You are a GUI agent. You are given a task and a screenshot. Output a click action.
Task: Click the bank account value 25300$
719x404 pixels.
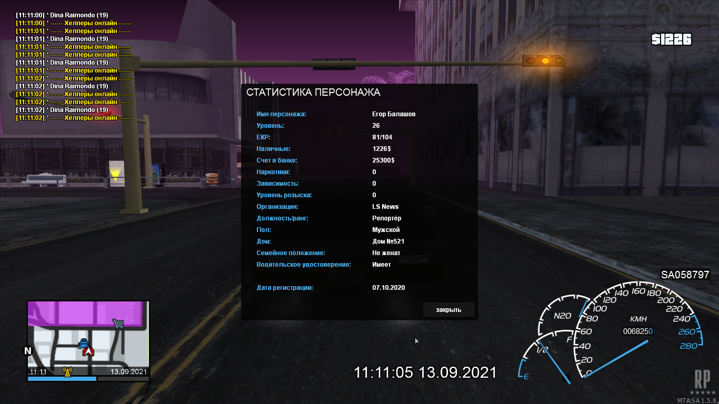coord(383,160)
